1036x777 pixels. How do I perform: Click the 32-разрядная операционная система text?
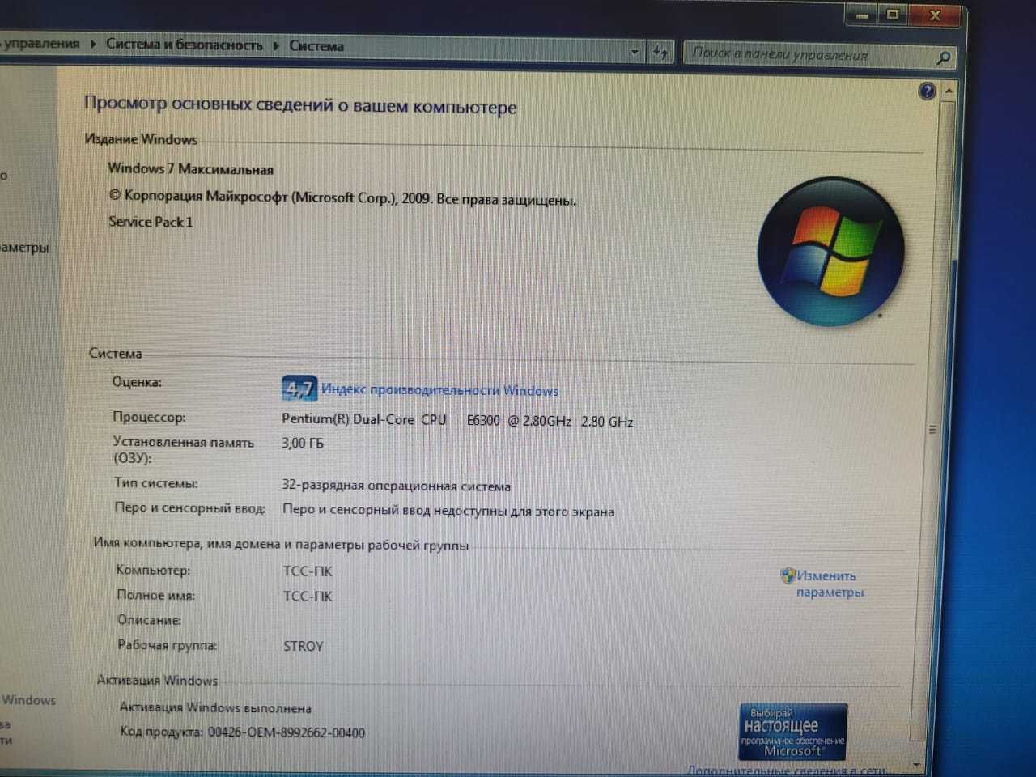pyautogui.click(x=396, y=486)
